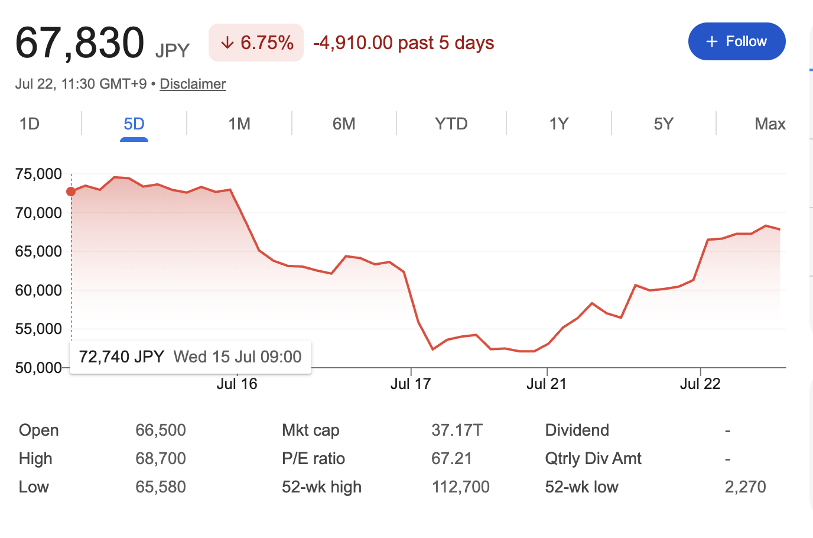Click the plus icon in Follow button

712,41
